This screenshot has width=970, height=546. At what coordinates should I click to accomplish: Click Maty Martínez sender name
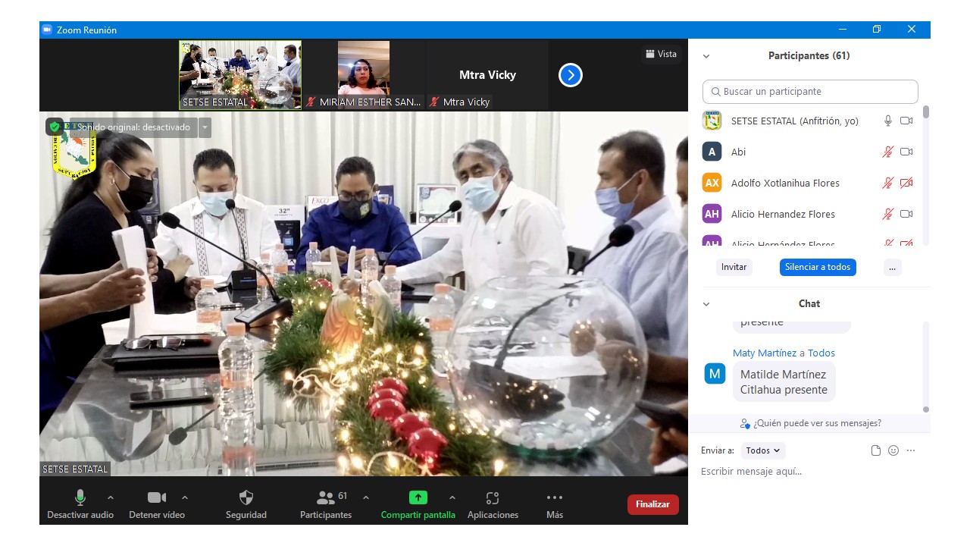tap(765, 353)
